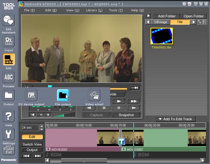Switch library to thumbnail view
The height and width of the screenshot is (164, 210).
click(200, 22)
